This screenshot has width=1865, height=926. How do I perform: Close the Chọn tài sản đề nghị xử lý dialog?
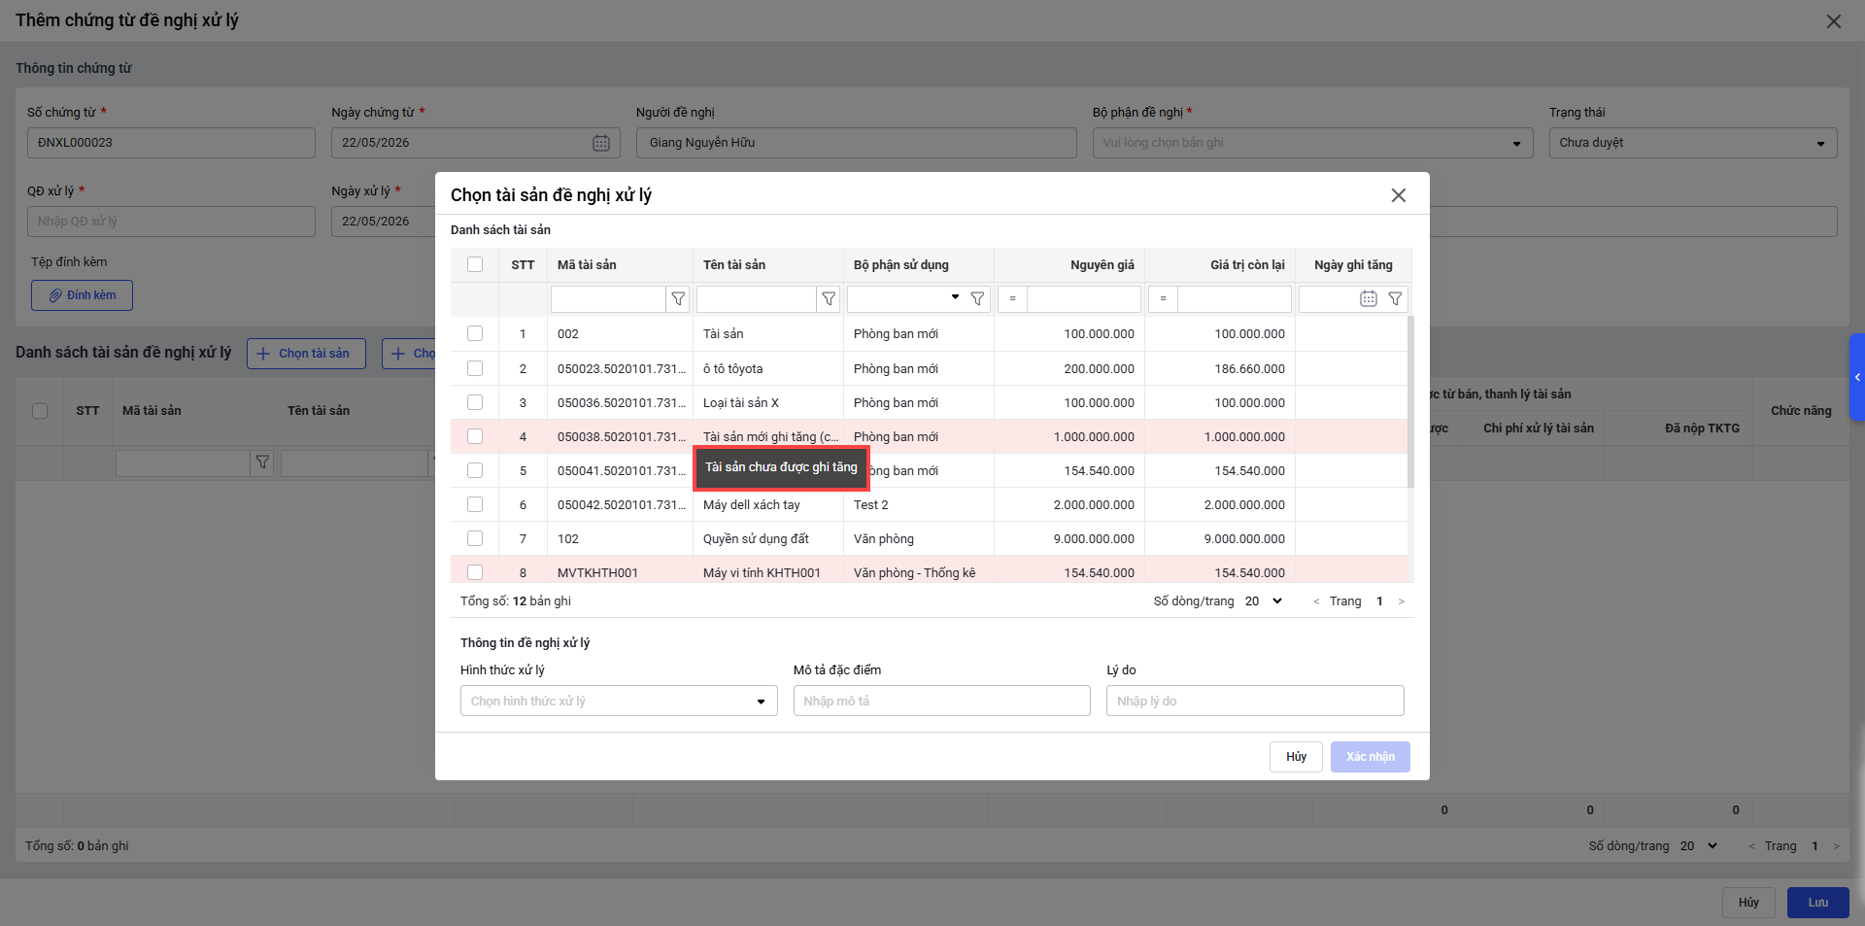[1399, 195]
